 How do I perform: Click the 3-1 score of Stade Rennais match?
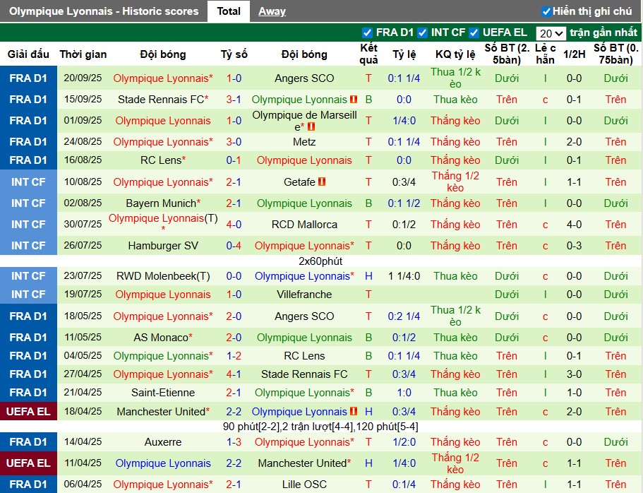[234, 100]
